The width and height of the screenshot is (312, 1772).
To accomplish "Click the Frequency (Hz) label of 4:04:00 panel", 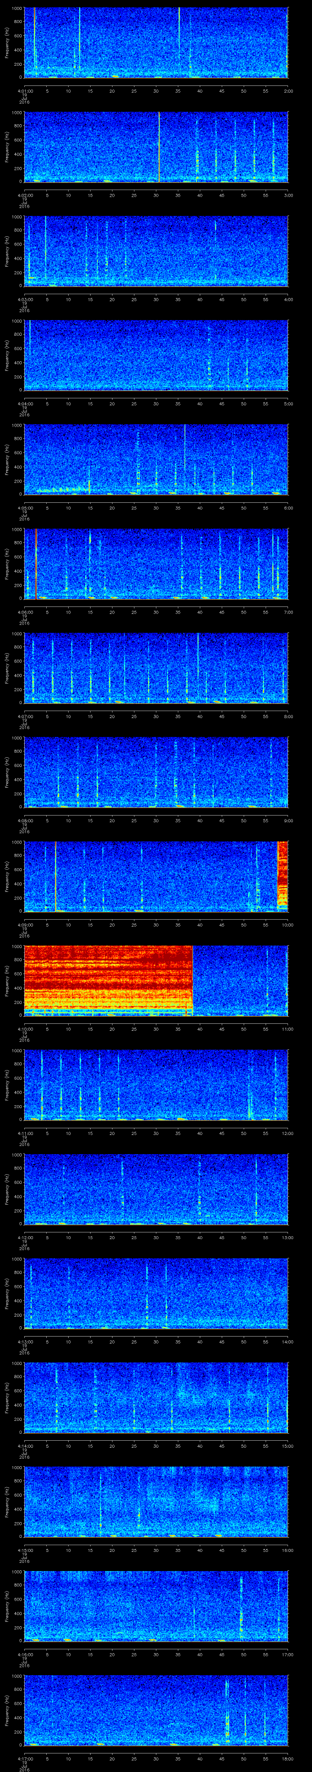I will 7,355.
